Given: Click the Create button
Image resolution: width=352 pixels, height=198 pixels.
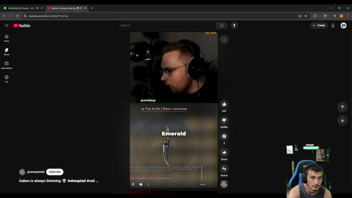Looking at the screenshot, I should click(x=318, y=25).
